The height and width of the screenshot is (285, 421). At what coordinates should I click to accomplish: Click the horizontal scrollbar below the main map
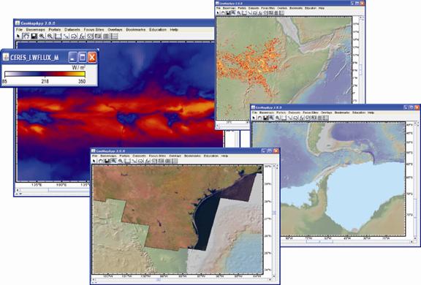pyautogui.click(x=53, y=190)
